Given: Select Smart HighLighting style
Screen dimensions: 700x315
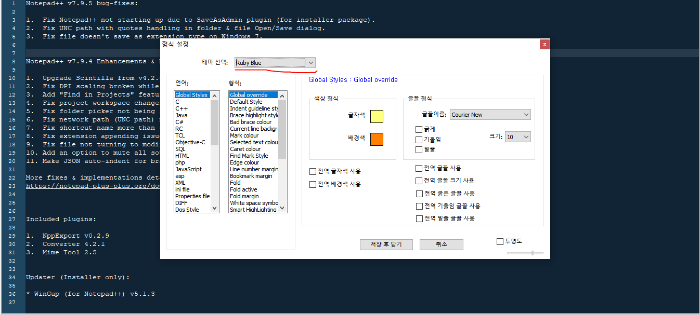Looking at the screenshot, I should [253, 210].
